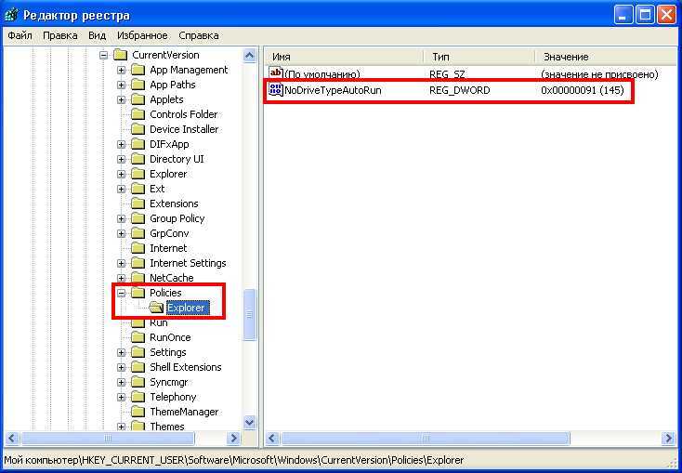The width and height of the screenshot is (682, 473).
Task: Click the Ext folder icon
Action: 138,189
